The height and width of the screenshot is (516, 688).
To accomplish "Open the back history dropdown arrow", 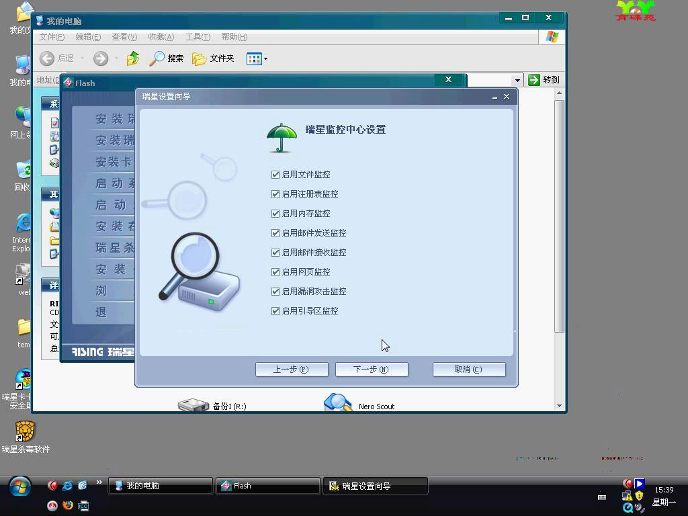I will [x=82, y=58].
